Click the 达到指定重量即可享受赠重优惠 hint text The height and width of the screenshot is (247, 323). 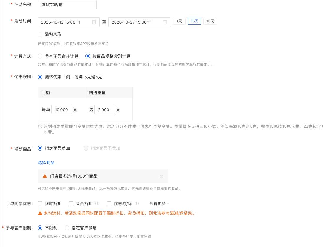pos(183,129)
